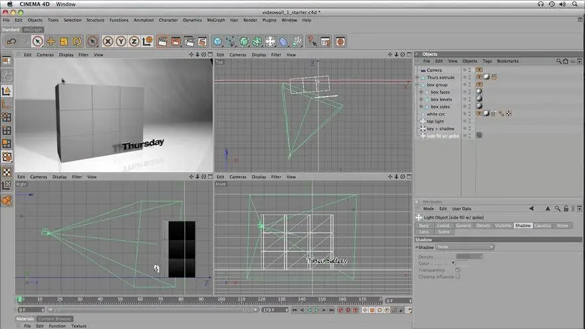Toggle the X axis lock button

(x=108, y=41)
